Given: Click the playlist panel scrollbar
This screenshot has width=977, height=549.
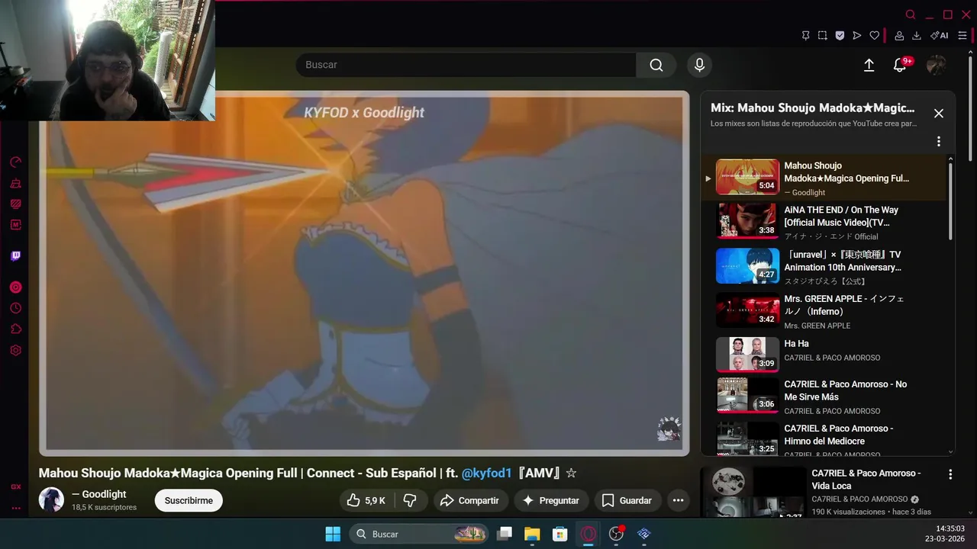Looking at the screenshot, I should (950, 201).
